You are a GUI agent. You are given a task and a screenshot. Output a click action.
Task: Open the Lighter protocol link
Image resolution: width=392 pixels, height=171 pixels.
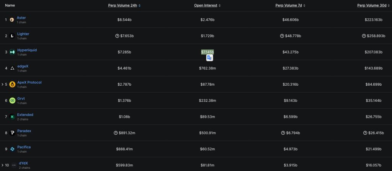pyautogui.click(x=23, y=34)
